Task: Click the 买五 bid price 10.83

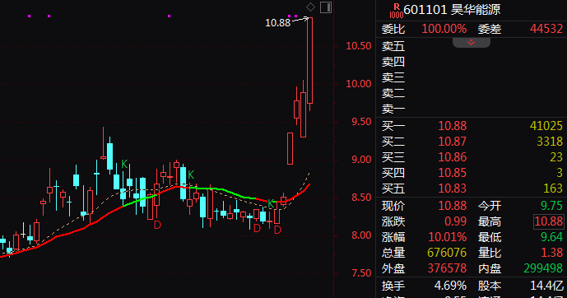Action: [x=453, y=189]
